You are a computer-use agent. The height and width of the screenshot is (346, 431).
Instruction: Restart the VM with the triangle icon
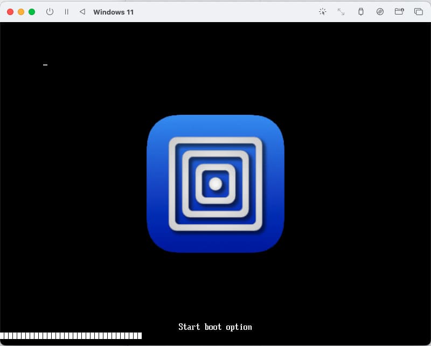pos(82,11)
